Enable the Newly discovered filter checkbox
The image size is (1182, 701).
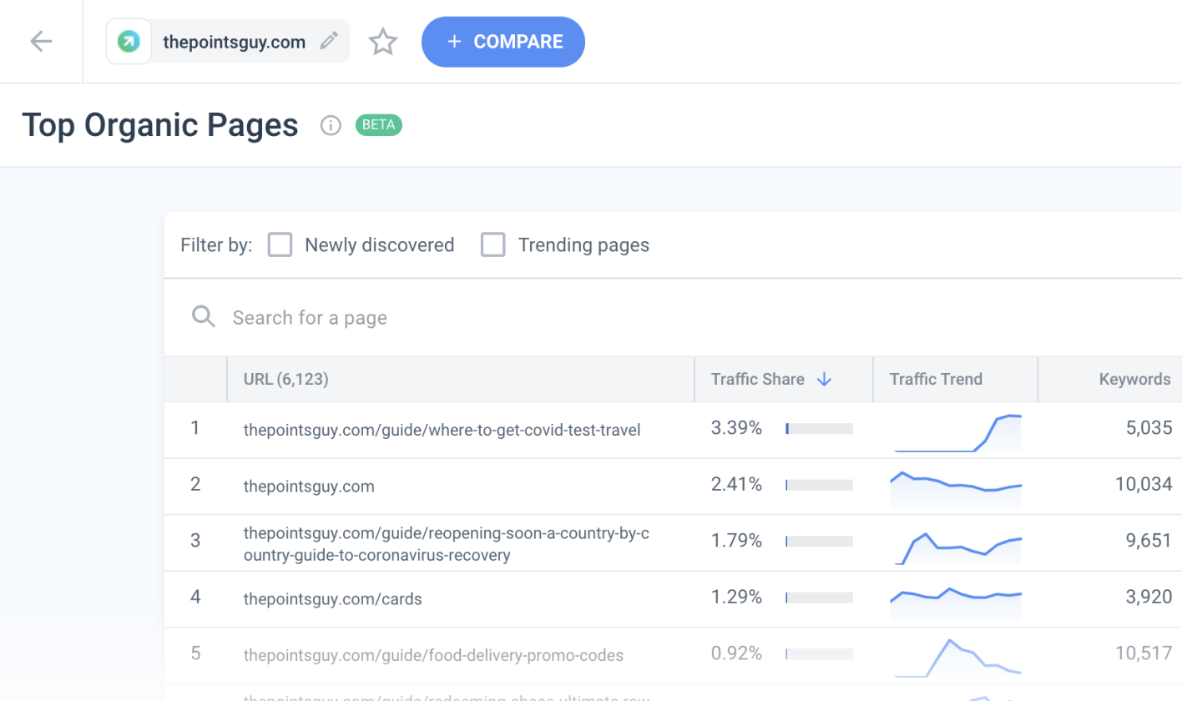click(280, 245)
